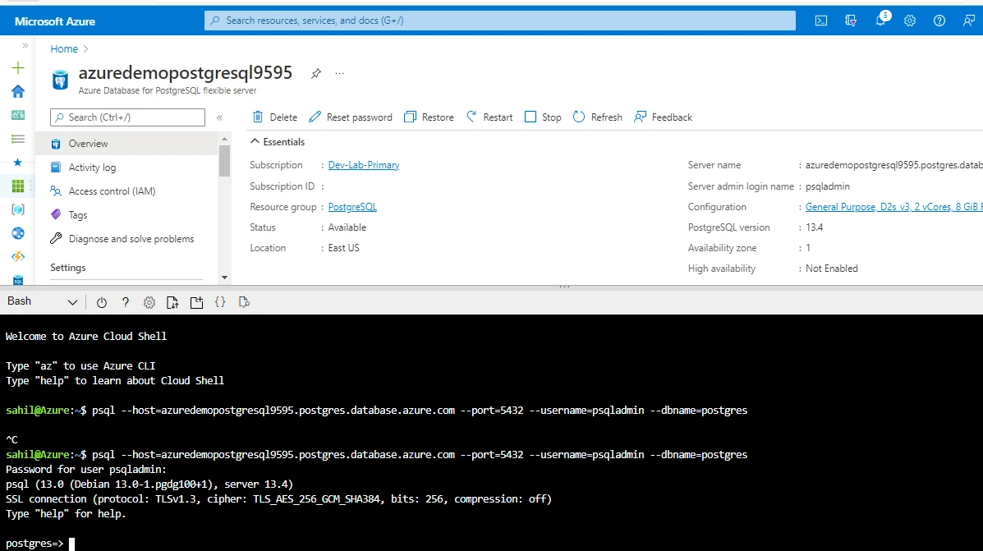Upload or download files in Cloud Shell
This screenshot has height=551, width=983.
(x=172, y=301)
